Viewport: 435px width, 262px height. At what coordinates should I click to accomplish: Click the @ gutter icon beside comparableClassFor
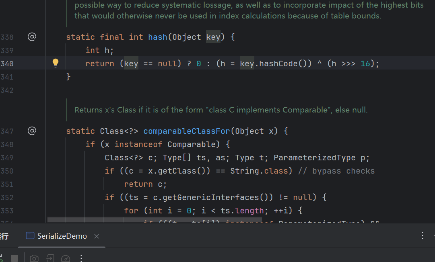(32, 131)
